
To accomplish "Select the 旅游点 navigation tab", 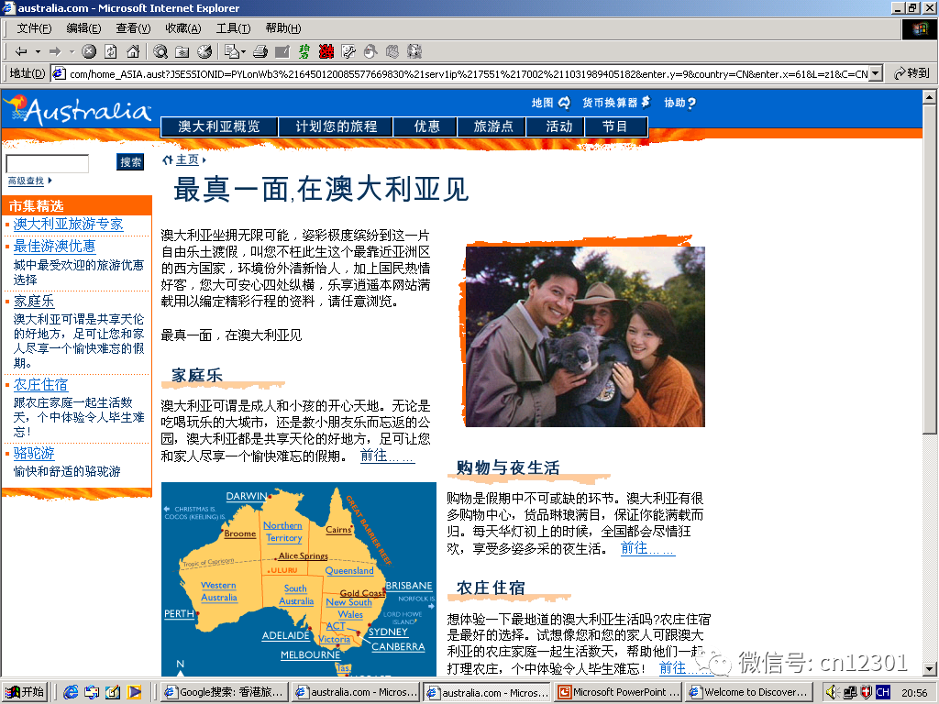I will tap(492, 126).
